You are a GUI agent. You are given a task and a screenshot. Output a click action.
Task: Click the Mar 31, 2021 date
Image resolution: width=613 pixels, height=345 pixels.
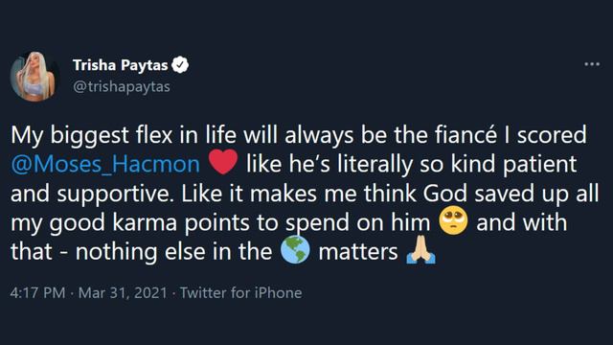pyautogui.click(x=123, y=292)
